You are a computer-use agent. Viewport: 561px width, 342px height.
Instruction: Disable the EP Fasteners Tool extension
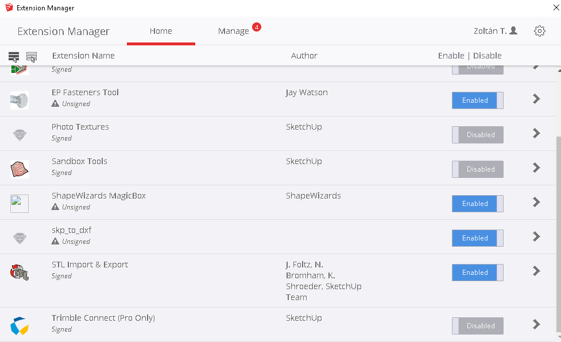coord(477,100)
